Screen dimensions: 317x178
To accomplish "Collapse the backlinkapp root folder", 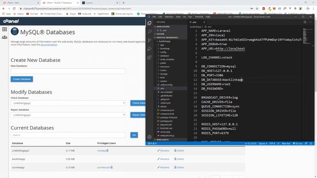I will tap(164, 42).
